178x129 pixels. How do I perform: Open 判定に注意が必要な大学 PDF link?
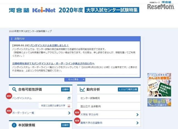[x=55, y=106]
